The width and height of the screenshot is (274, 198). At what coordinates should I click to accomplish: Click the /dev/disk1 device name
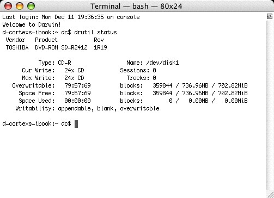click(x=162, y=63)
